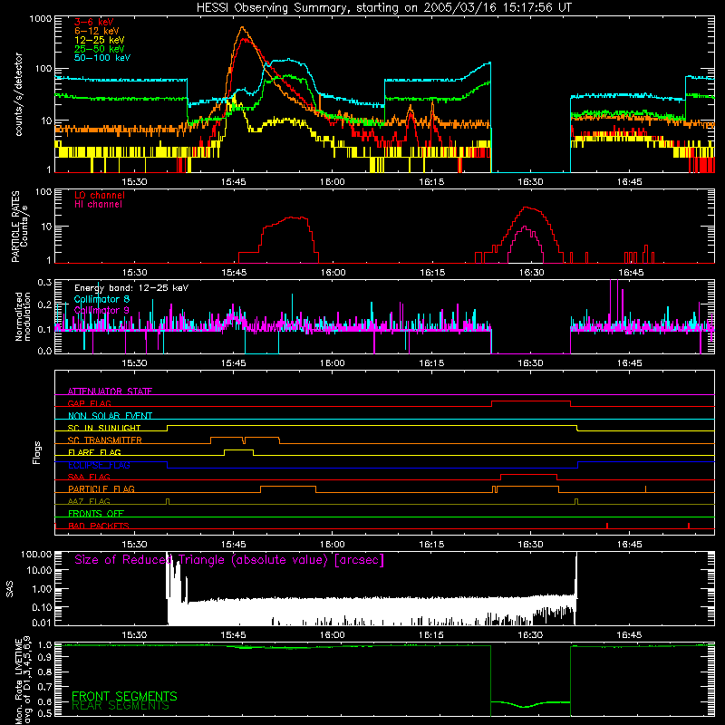Click the GAP FLAG label
The height and width of the screenshot is (725, 725).
(89, 403)
